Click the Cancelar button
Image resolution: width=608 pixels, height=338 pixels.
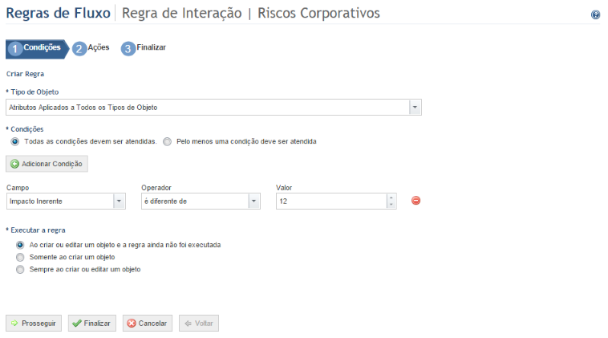click(148, 324)
